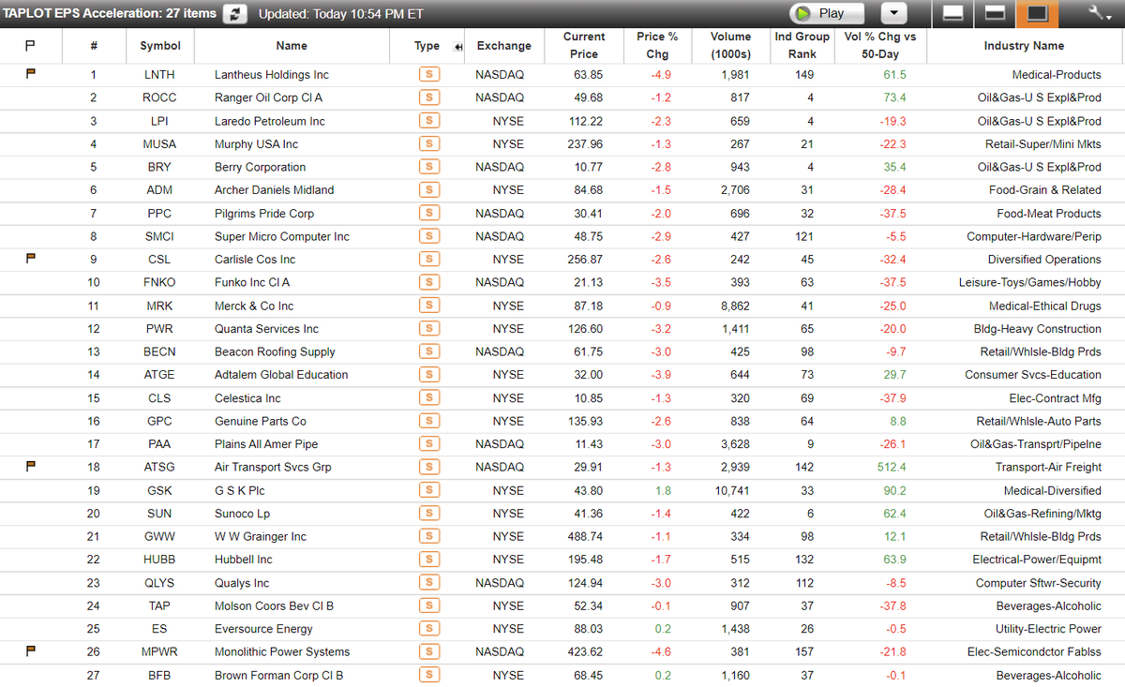Sort by Vol % Chg vs 50-Day header
Viewport: 1125px width, 687px height.
coord(880,46)
